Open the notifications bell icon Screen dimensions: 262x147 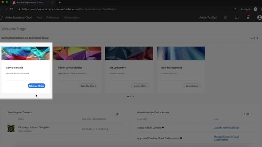coord(248,17)
